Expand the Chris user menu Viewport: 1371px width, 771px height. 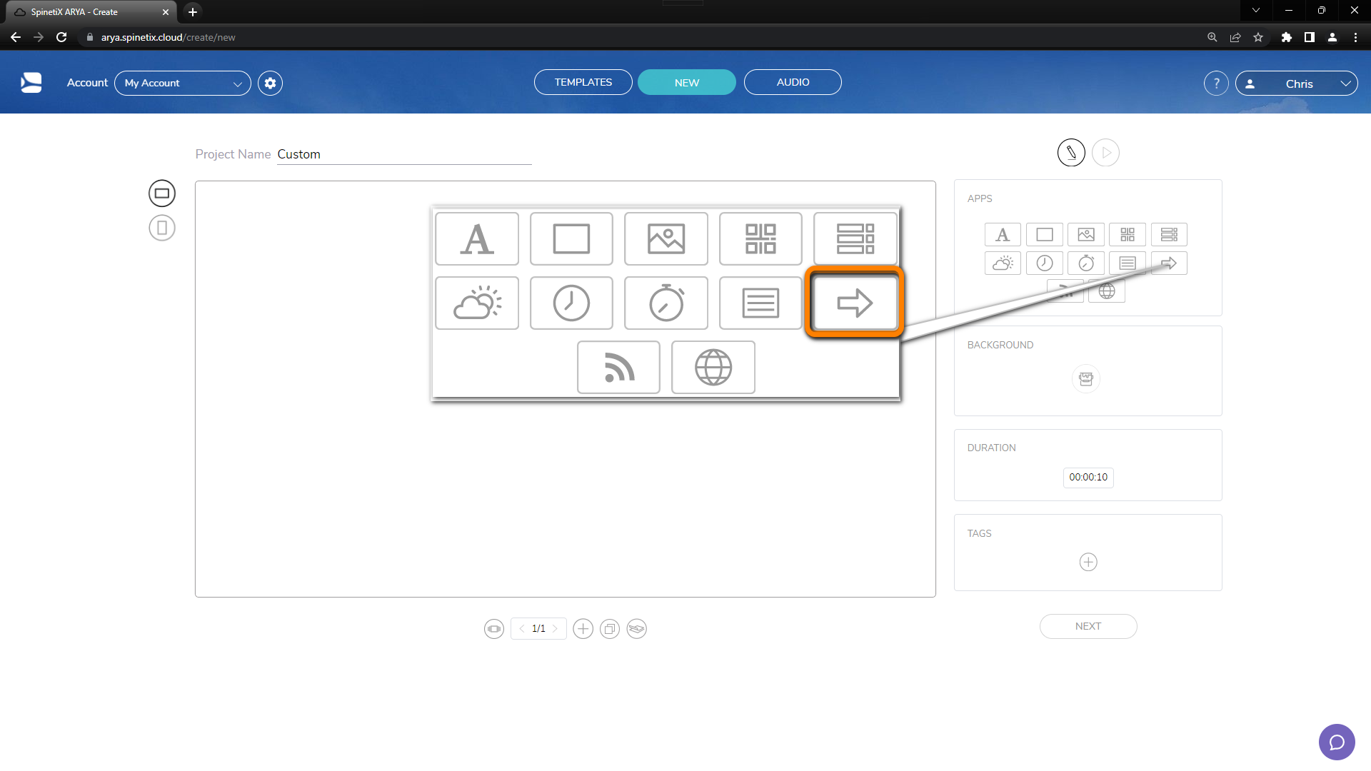coord(1297,83)
